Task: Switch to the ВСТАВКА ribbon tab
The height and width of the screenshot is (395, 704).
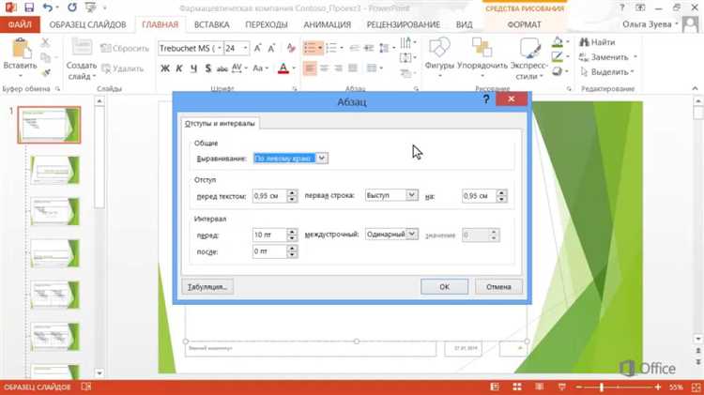Action: tap(211, 24)
